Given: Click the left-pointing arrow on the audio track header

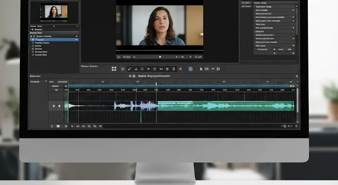Looking at the screenshot, I should (59, 106).
